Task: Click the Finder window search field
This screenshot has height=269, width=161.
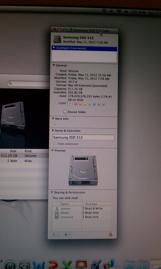Action: tap(28, 84)
